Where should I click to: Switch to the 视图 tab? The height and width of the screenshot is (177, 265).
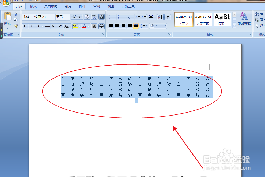point(111,6)
